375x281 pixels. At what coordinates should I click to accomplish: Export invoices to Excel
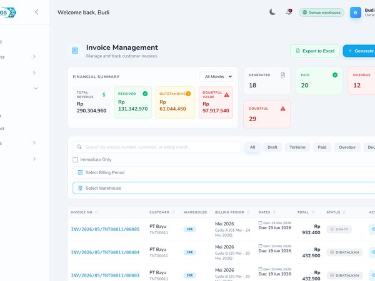tap(315, 51)
